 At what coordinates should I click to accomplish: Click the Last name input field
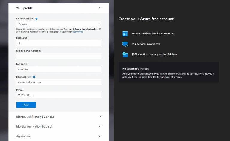[58, 69]
